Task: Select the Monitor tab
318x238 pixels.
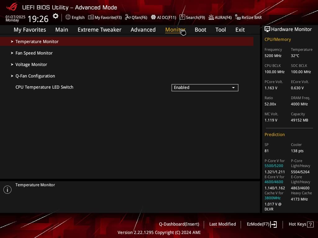Action: point(175,30)
